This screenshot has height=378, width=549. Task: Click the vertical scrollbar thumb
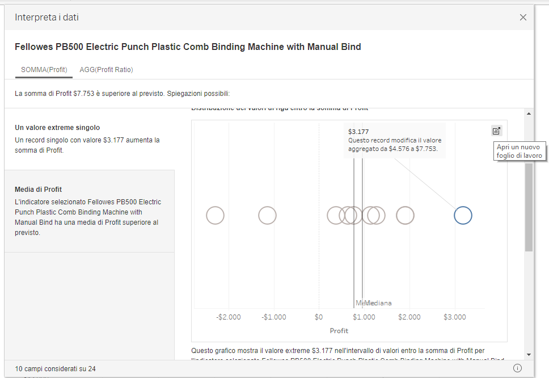[529, 207]
